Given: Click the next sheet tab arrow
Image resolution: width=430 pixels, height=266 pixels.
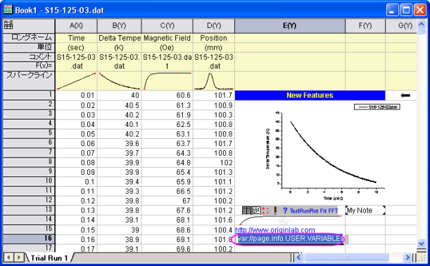Looking at the screenshot, I should pos(18,258).
